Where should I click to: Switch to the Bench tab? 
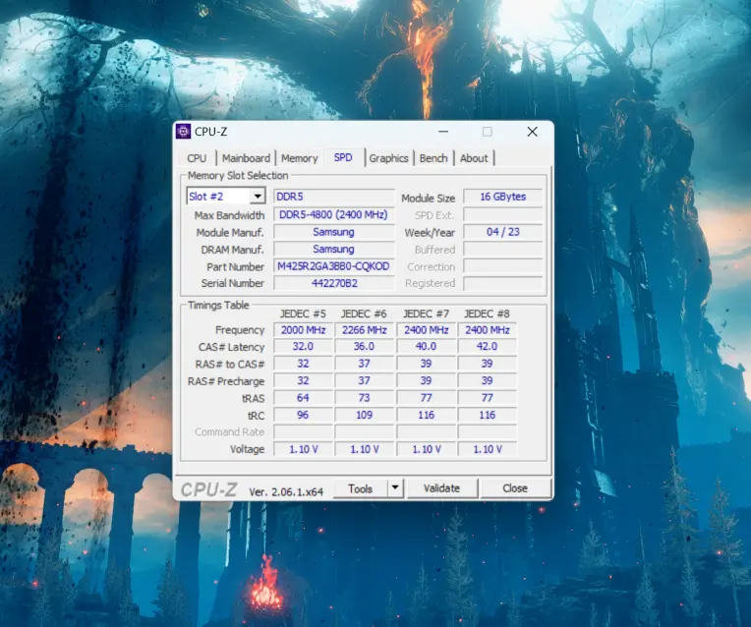pyautogui.click(x=433, y=158)
